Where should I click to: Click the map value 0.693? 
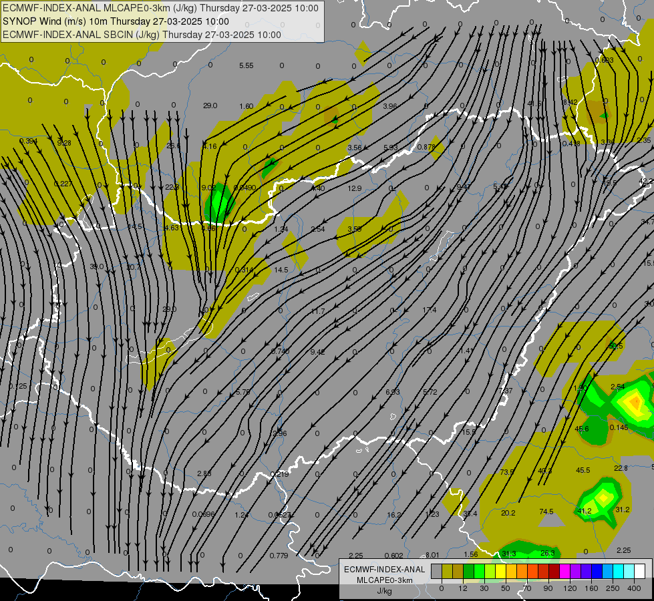pyautogui.click(x=604, y=60)
